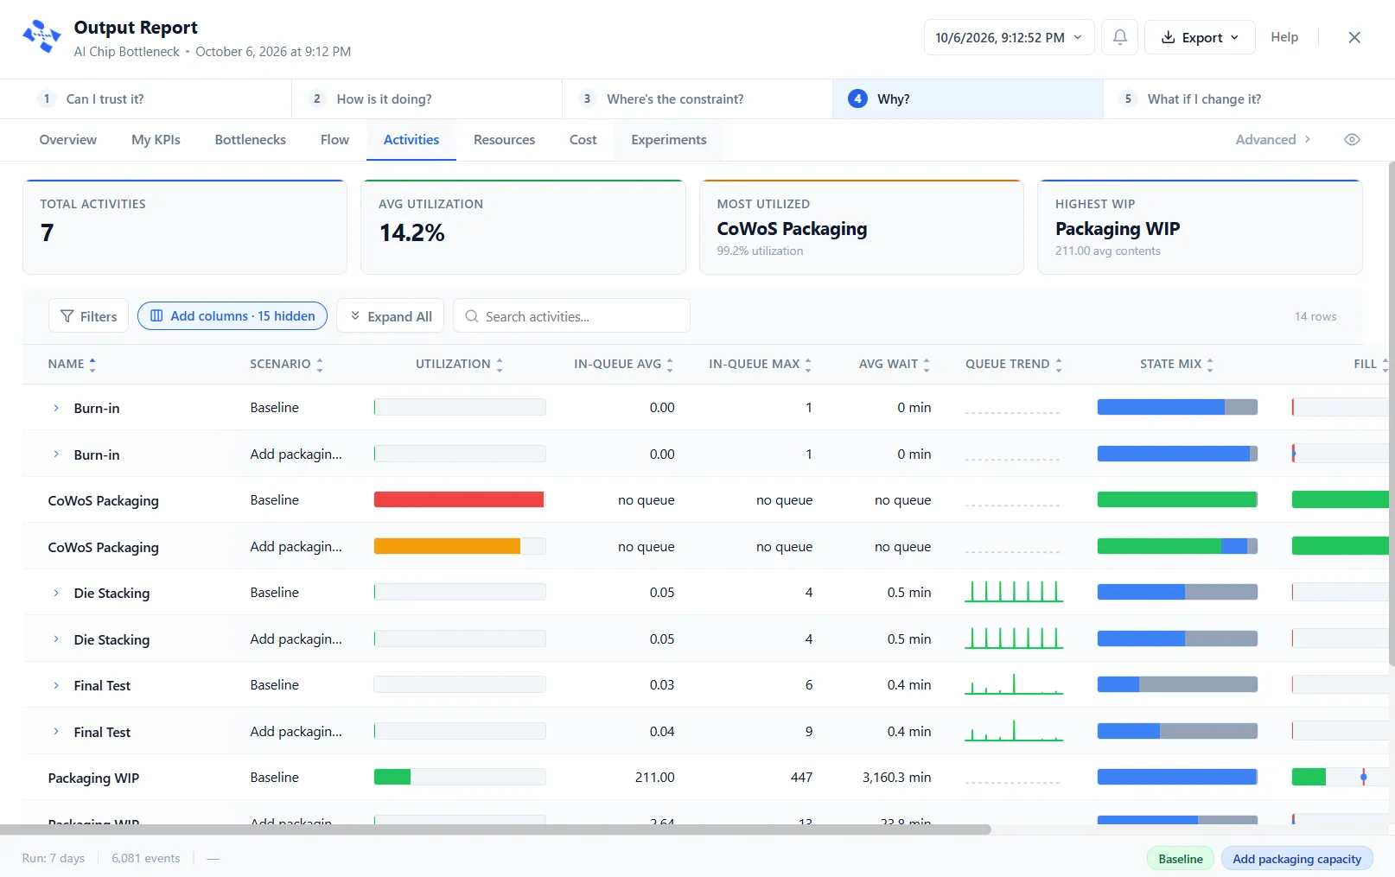
Task: Click the 447 in-queue max value
Action: click(x=801, y=777)
